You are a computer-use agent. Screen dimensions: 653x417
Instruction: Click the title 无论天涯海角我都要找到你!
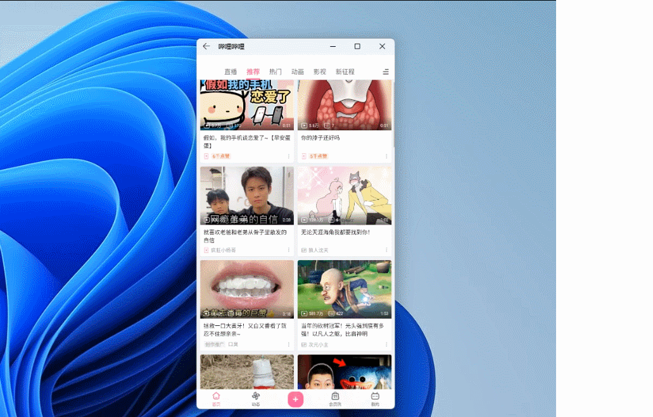pos(335,232)
